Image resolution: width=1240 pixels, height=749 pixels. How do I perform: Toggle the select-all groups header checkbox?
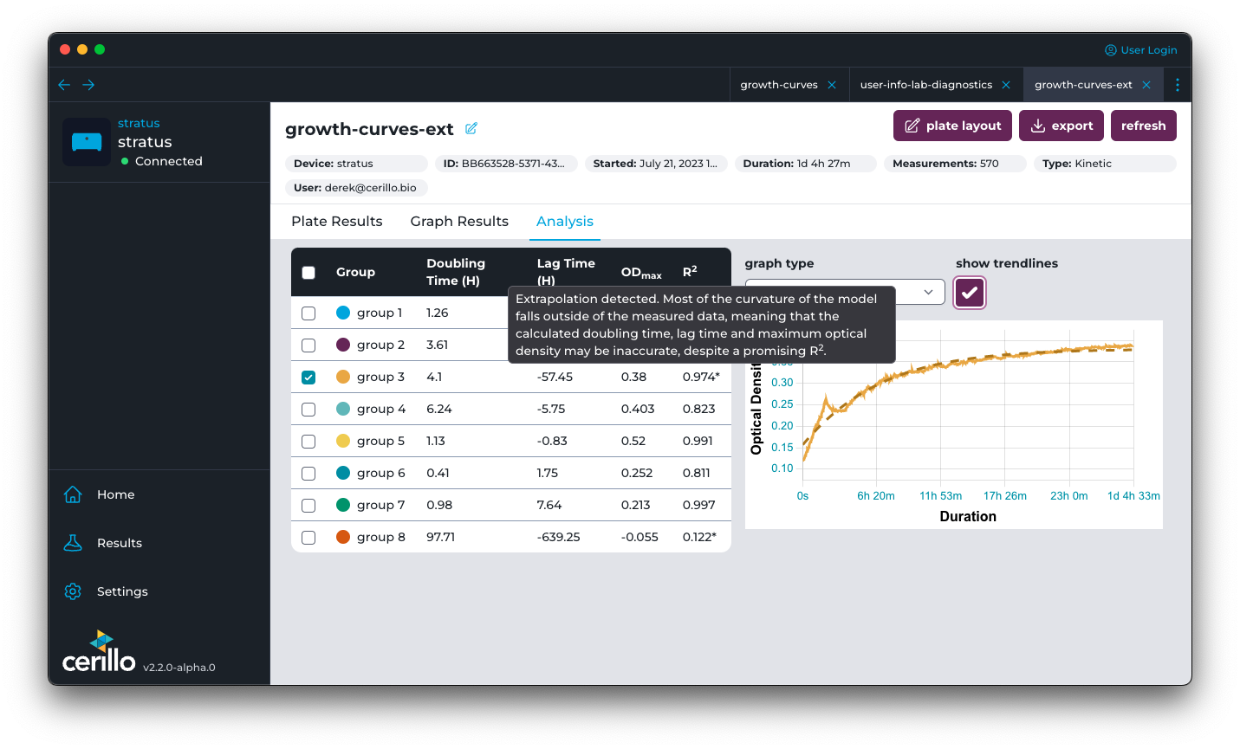point(308,273)
